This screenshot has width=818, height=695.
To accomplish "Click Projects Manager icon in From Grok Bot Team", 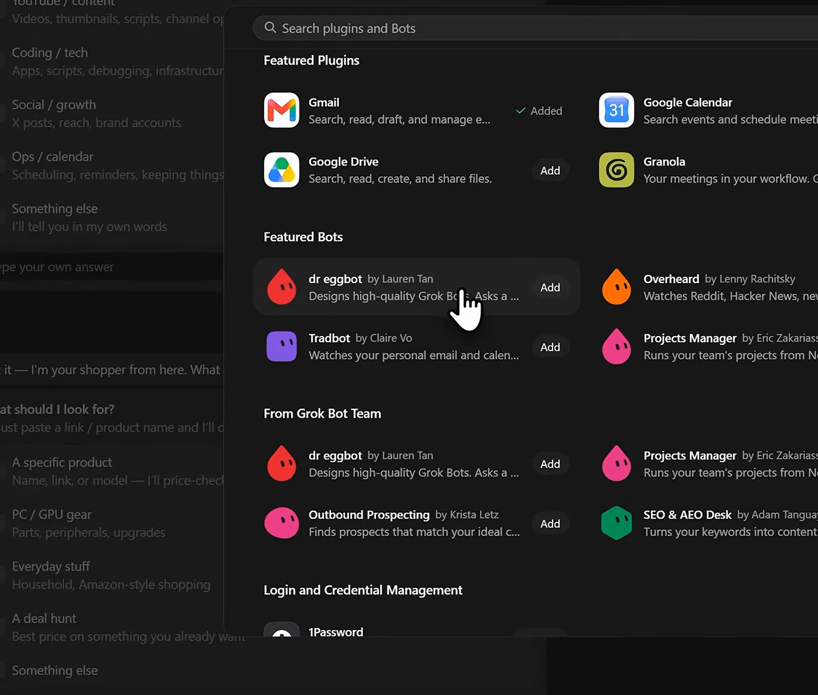I will coord(616,464).
